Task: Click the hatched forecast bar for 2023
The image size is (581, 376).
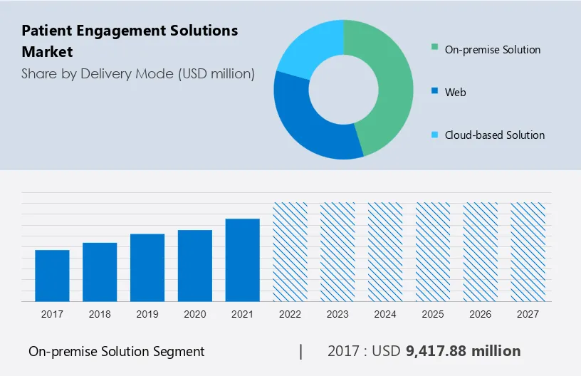Action: tap(337, 252)
